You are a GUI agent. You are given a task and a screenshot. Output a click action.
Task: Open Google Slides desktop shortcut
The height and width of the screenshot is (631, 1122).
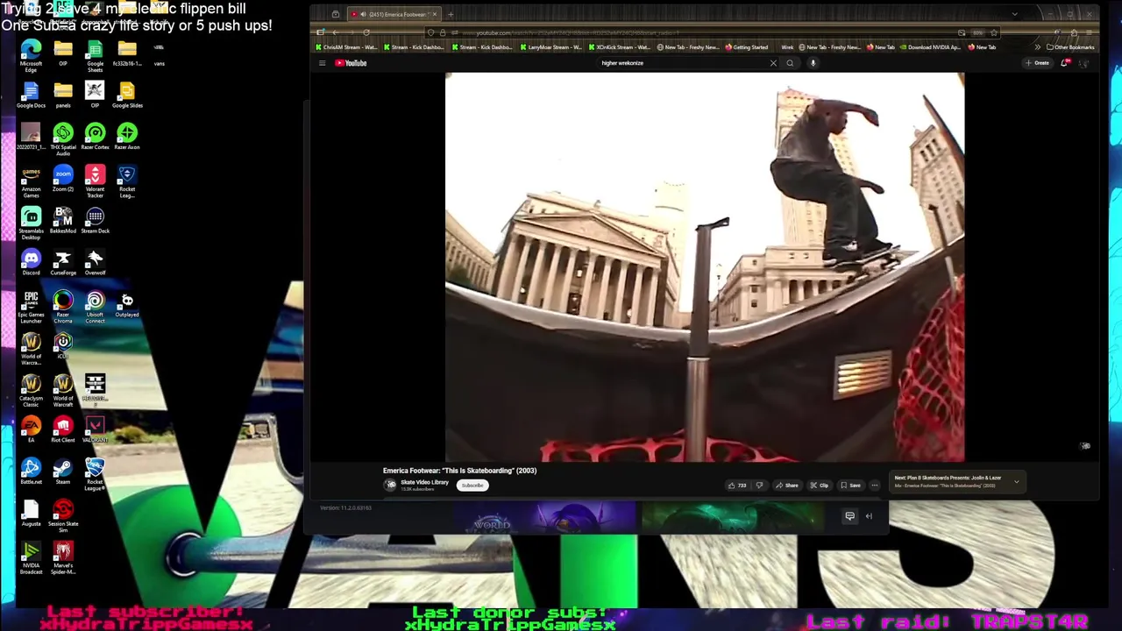127,95
